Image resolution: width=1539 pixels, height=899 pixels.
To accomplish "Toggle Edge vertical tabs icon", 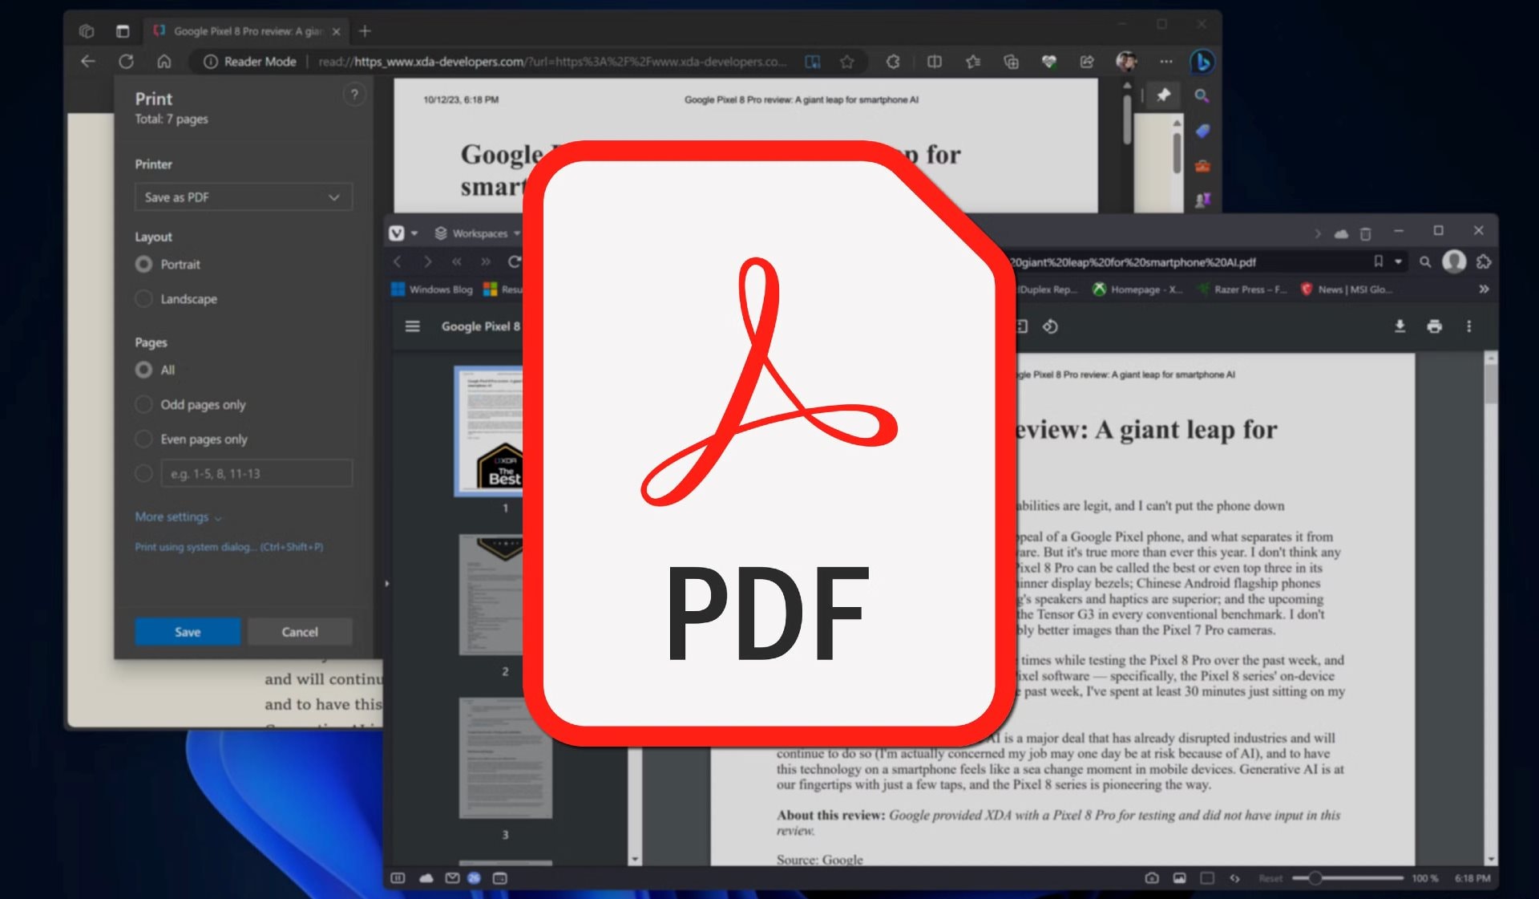I will click(x=123, y=31).
